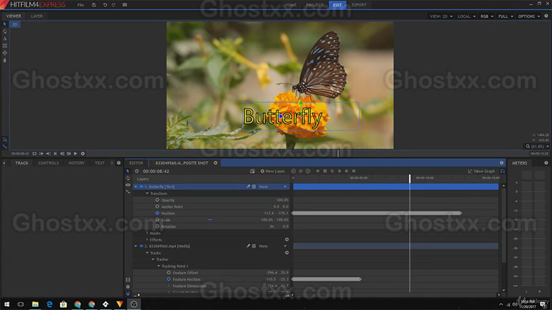
Task: Click the timeline playhead marker
Action: (x=410, y=178)
